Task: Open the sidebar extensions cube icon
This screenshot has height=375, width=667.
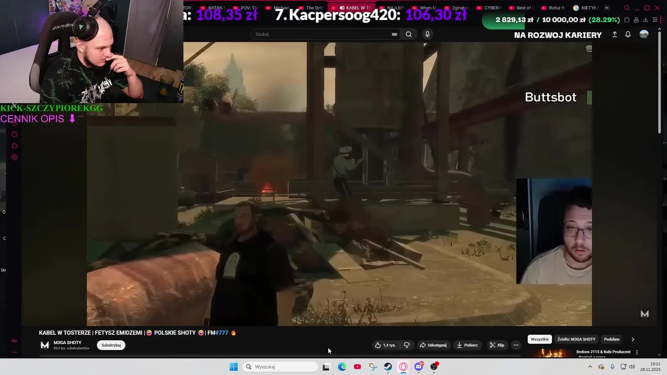Action: point(15,146)
